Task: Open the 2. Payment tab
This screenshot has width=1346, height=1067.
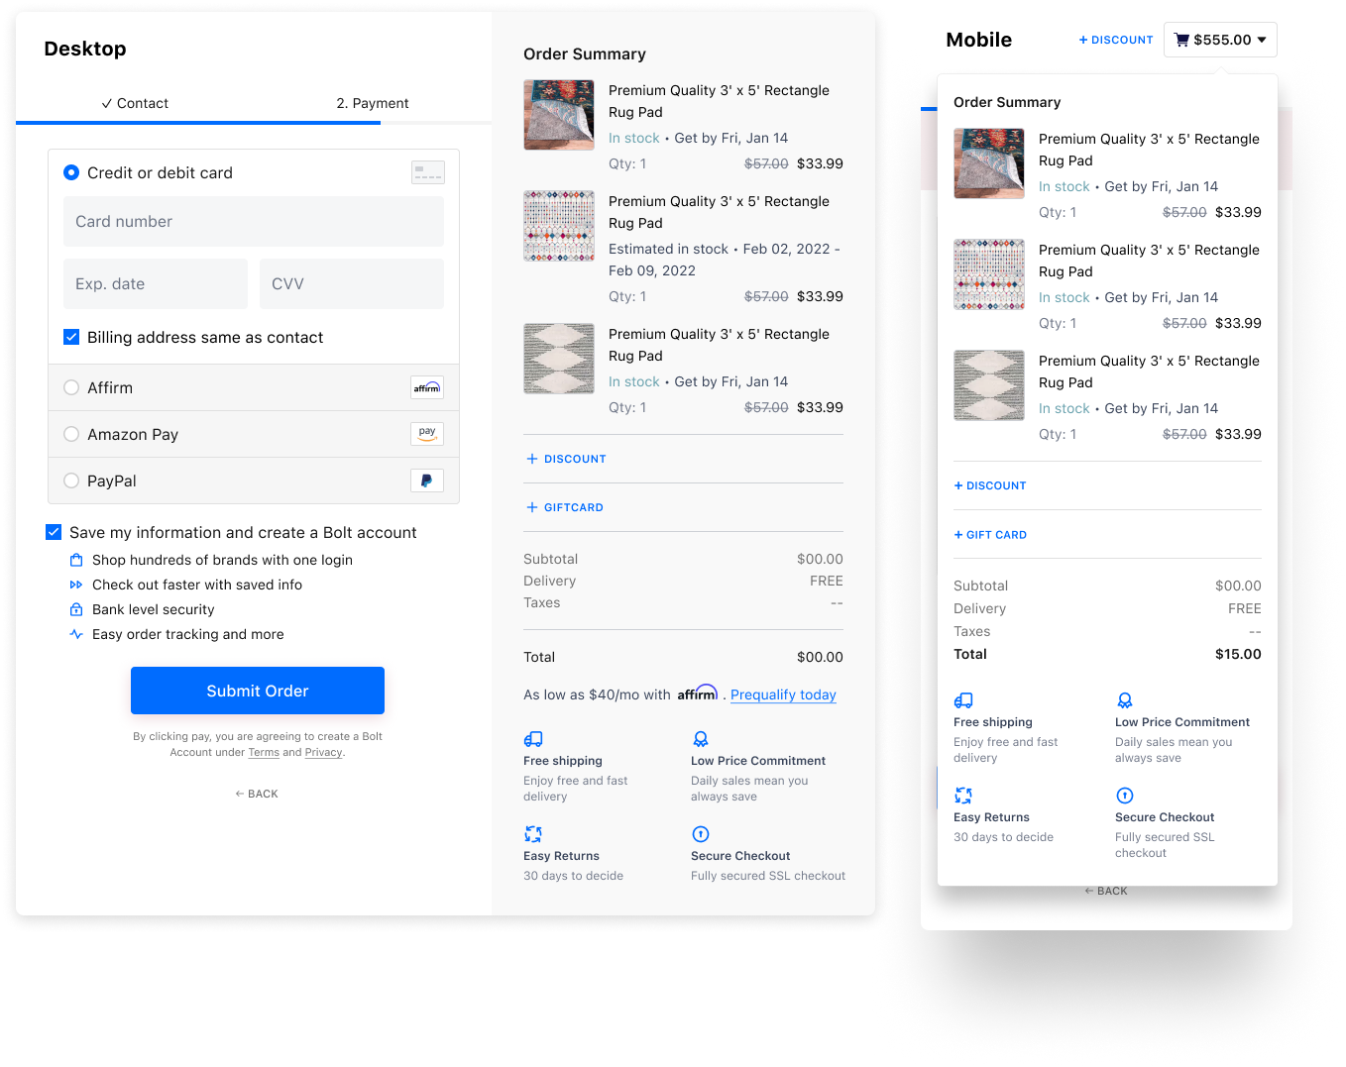Action: coord(373,103)
